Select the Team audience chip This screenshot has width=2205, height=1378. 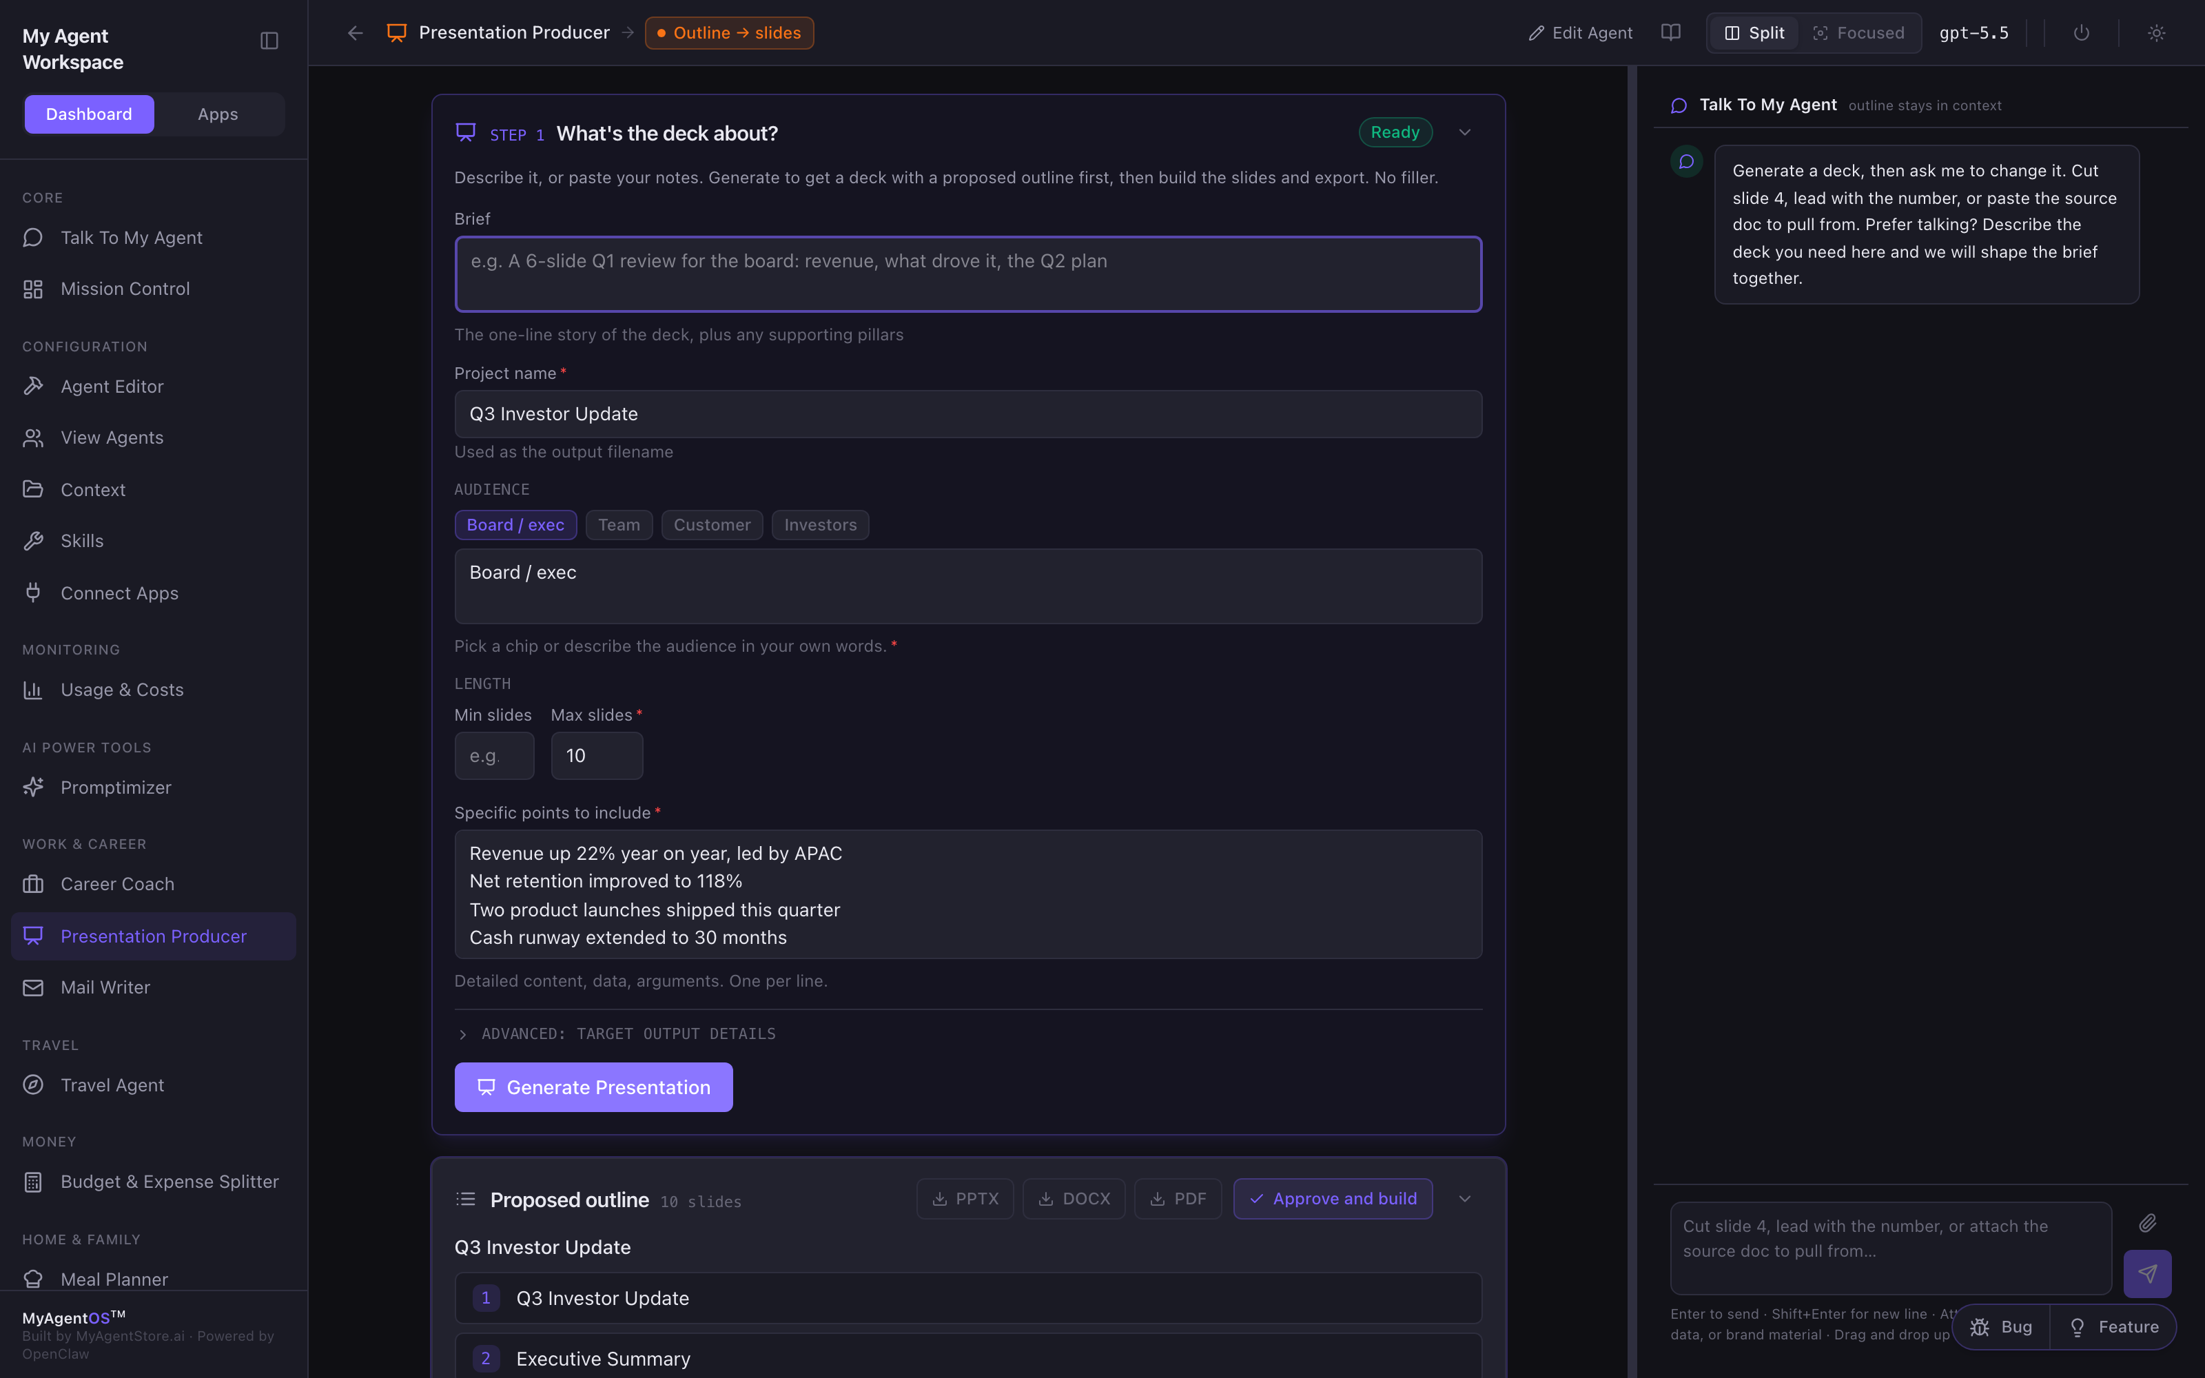(x=619, y=525)
